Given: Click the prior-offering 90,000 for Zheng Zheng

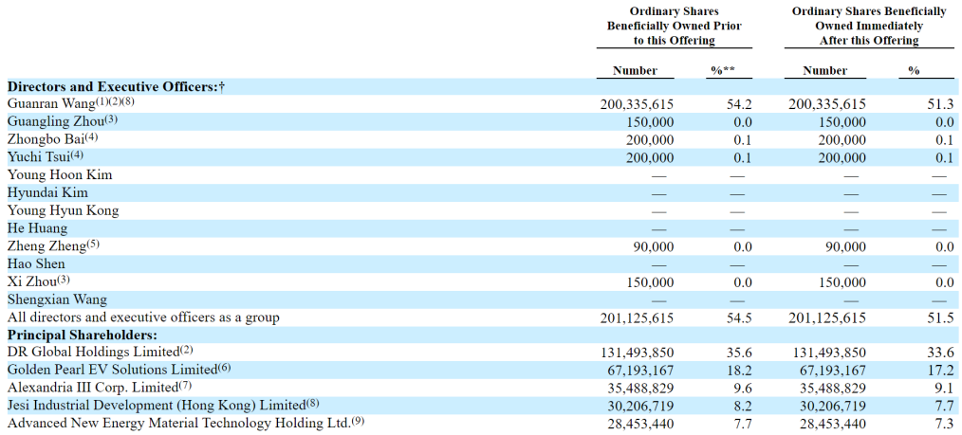Looking at the screenshot, I should [654, 247].
